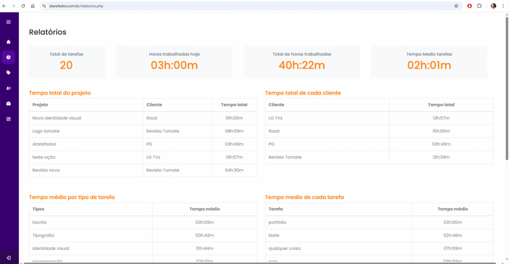Viewport: 509px width, 264px height.
Task: Select the reports pie chart icon
Action: pyautogui.click(x=8, y=57)
